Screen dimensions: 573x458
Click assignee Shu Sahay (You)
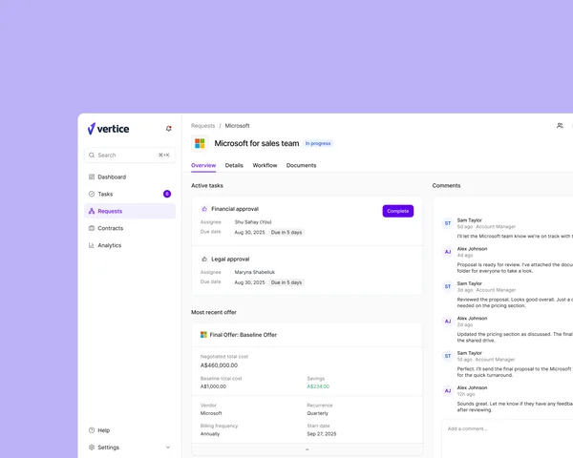coord(253,222)
